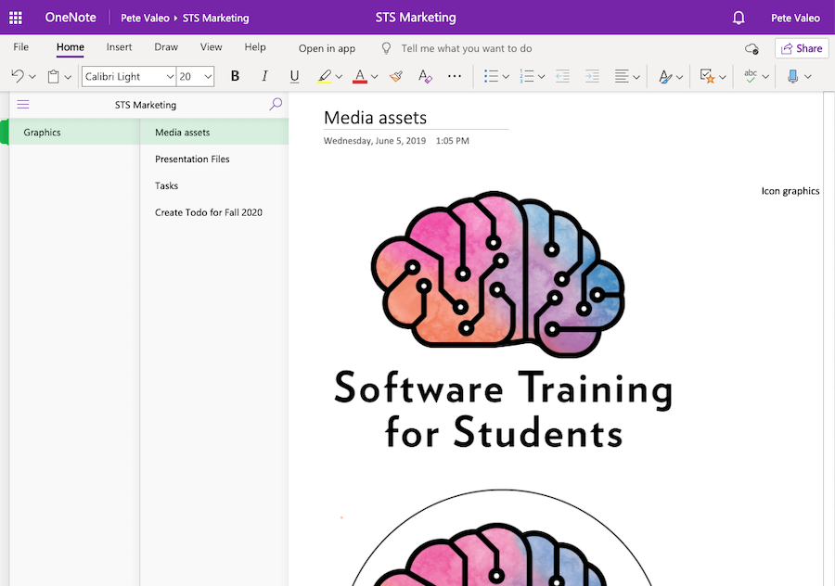Toggle Bold formatting

[x=235, y=76]
